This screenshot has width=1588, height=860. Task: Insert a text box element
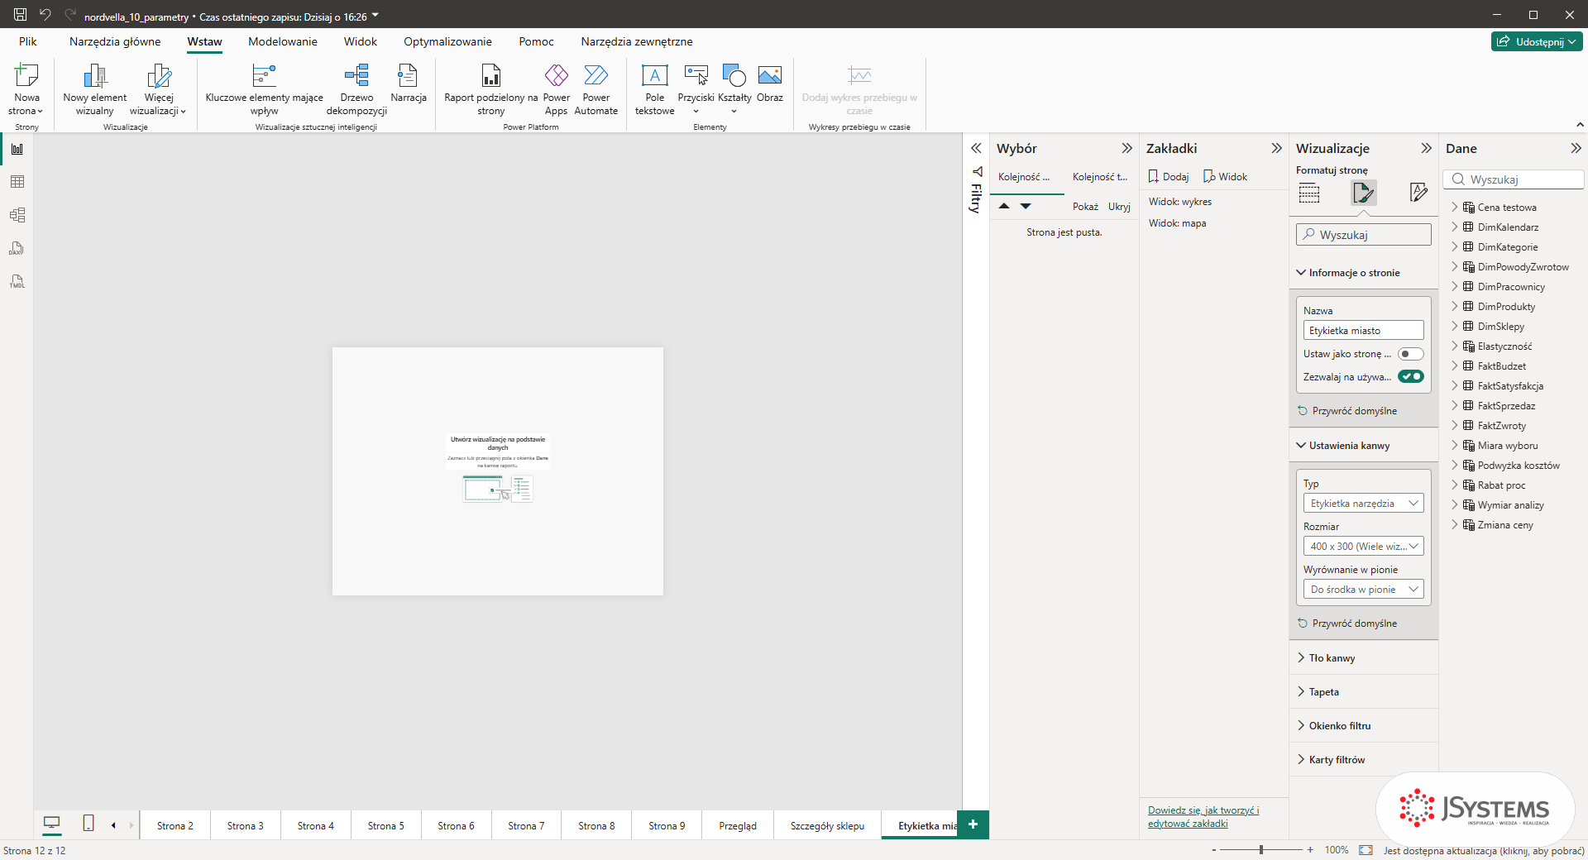654,89
